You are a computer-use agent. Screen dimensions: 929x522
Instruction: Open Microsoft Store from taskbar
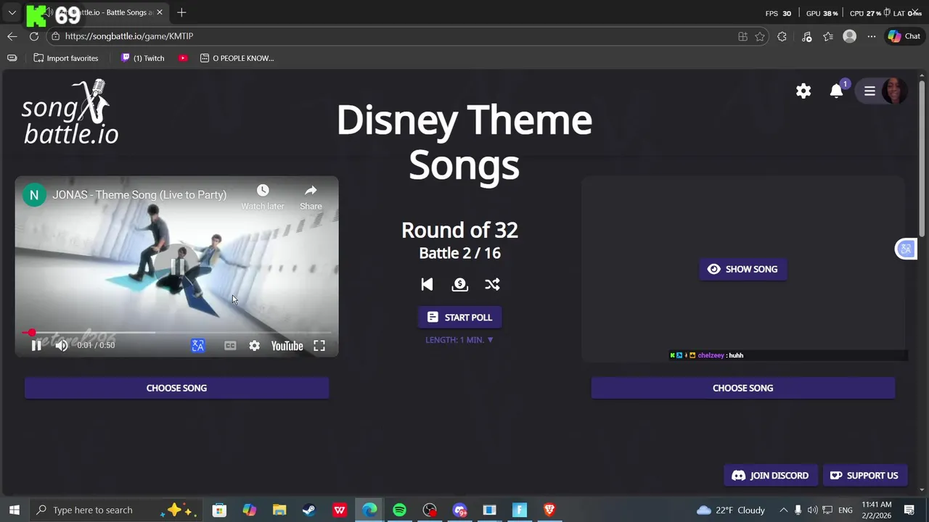pyautogui.click(x=219, y=510)
